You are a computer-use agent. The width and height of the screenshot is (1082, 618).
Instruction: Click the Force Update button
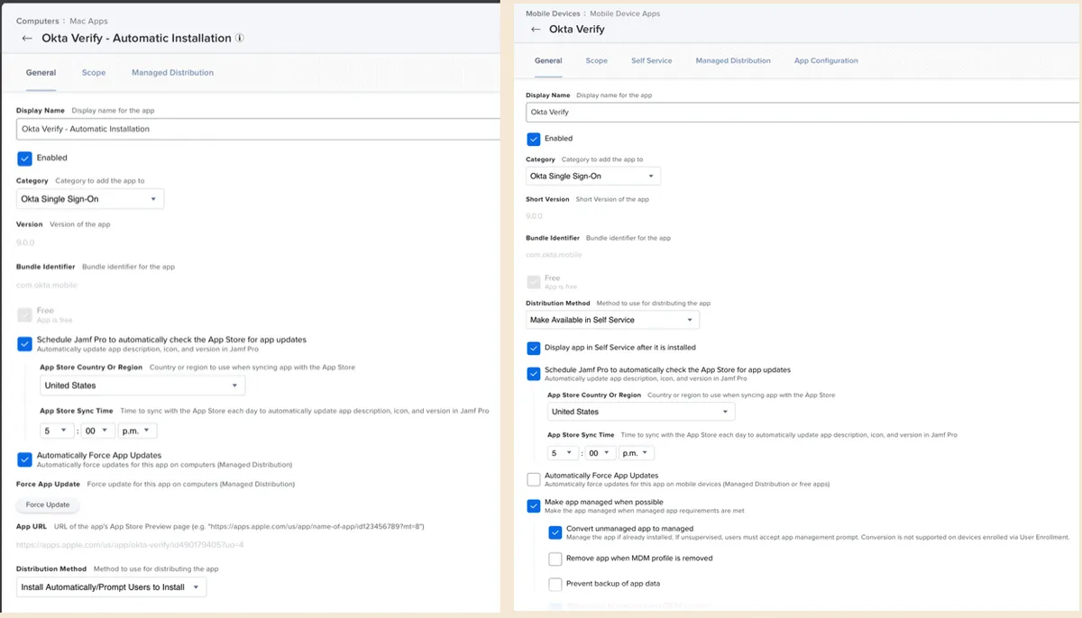point(47,505)
